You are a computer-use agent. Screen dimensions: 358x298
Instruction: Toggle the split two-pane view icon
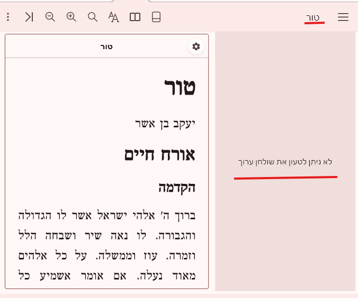(x=135, y=17)
